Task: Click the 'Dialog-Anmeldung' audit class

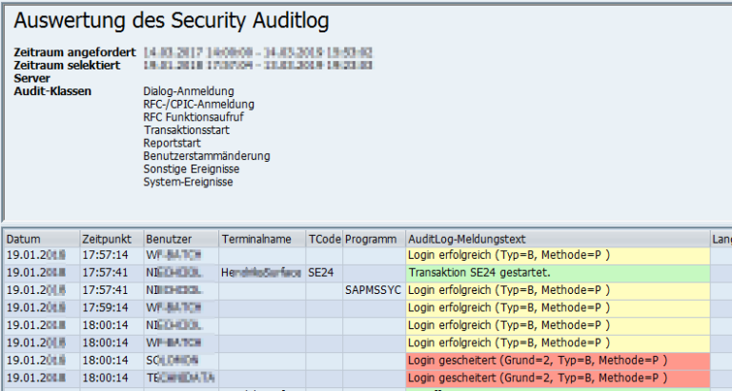Action: coord(189,91)
